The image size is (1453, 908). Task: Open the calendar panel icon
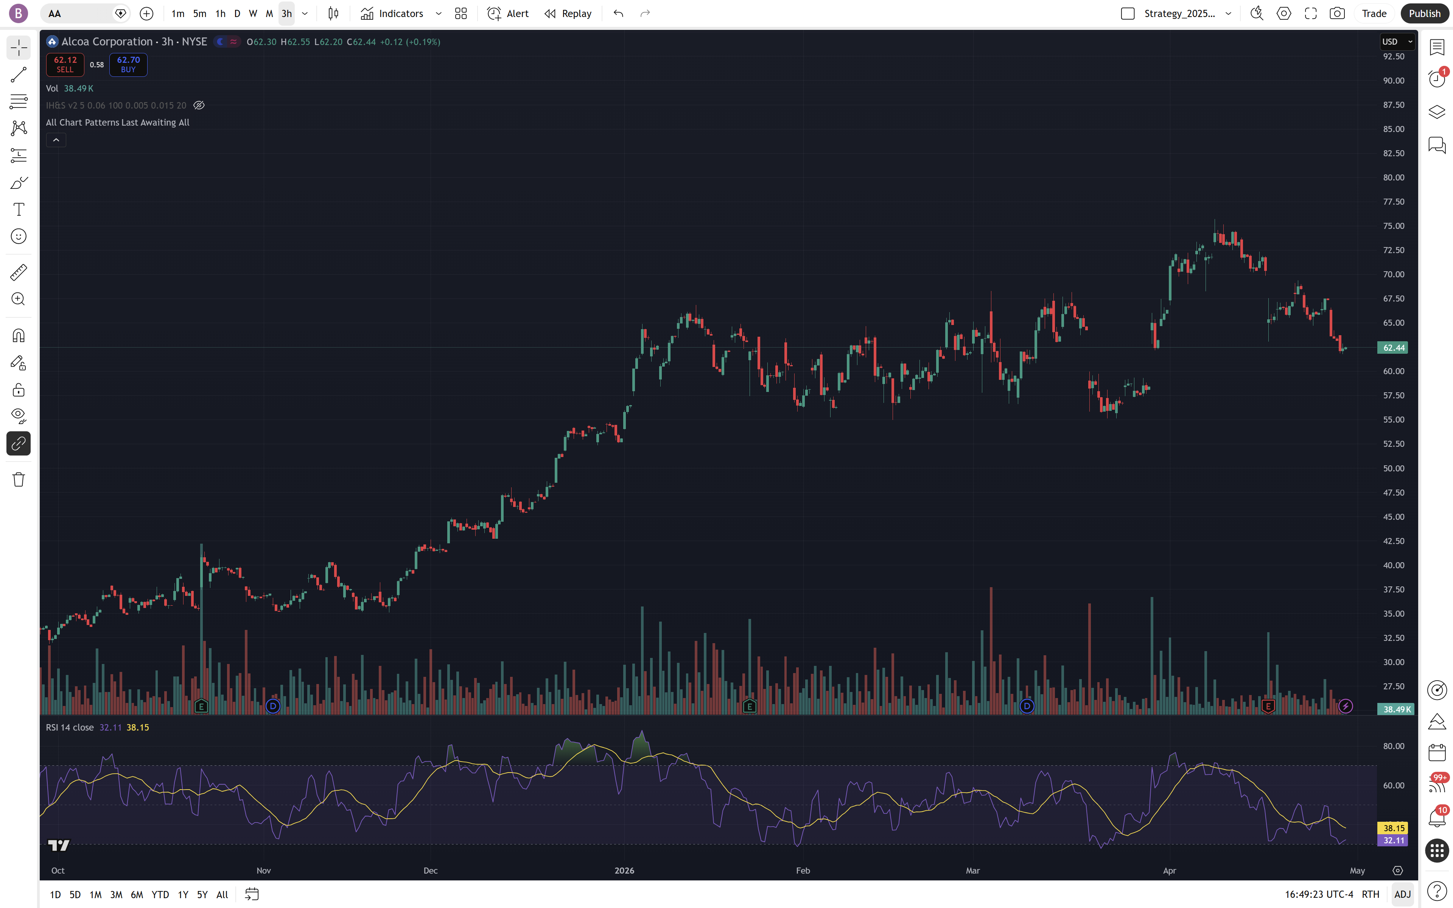[x=1437, y=753]
